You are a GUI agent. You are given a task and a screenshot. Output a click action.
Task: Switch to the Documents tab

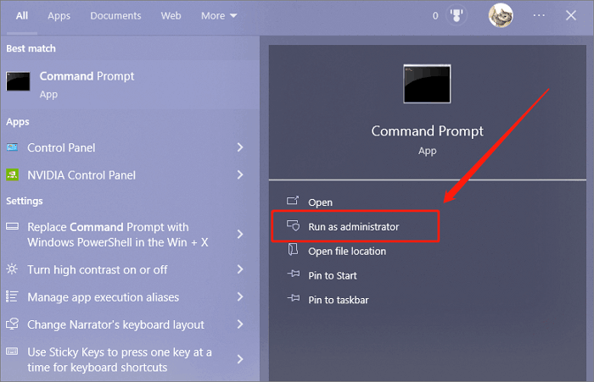click(x=115, y=16)
